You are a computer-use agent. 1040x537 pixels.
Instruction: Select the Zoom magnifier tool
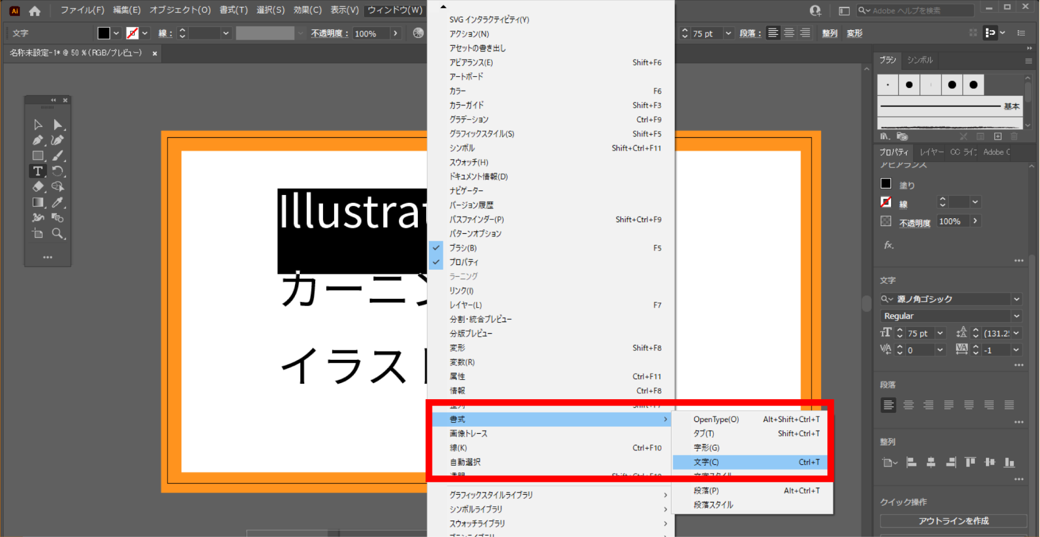(x=58, y=233)
